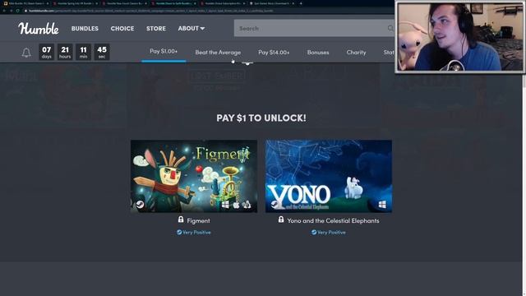Open the Yono Celestial Elephants thumbnail
The width and height of the screenshot is (526, 296).
tap(329, 176)
